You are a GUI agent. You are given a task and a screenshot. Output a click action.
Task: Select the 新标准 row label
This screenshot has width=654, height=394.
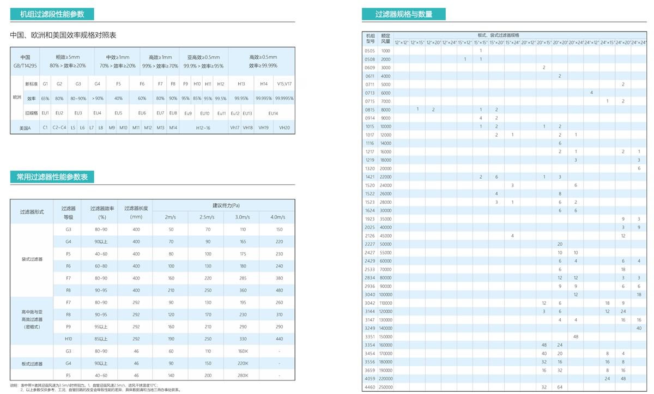coord(31,84)
